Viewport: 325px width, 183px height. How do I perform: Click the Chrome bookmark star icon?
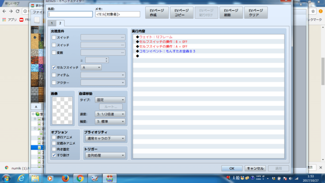click(x=313, y=11)
